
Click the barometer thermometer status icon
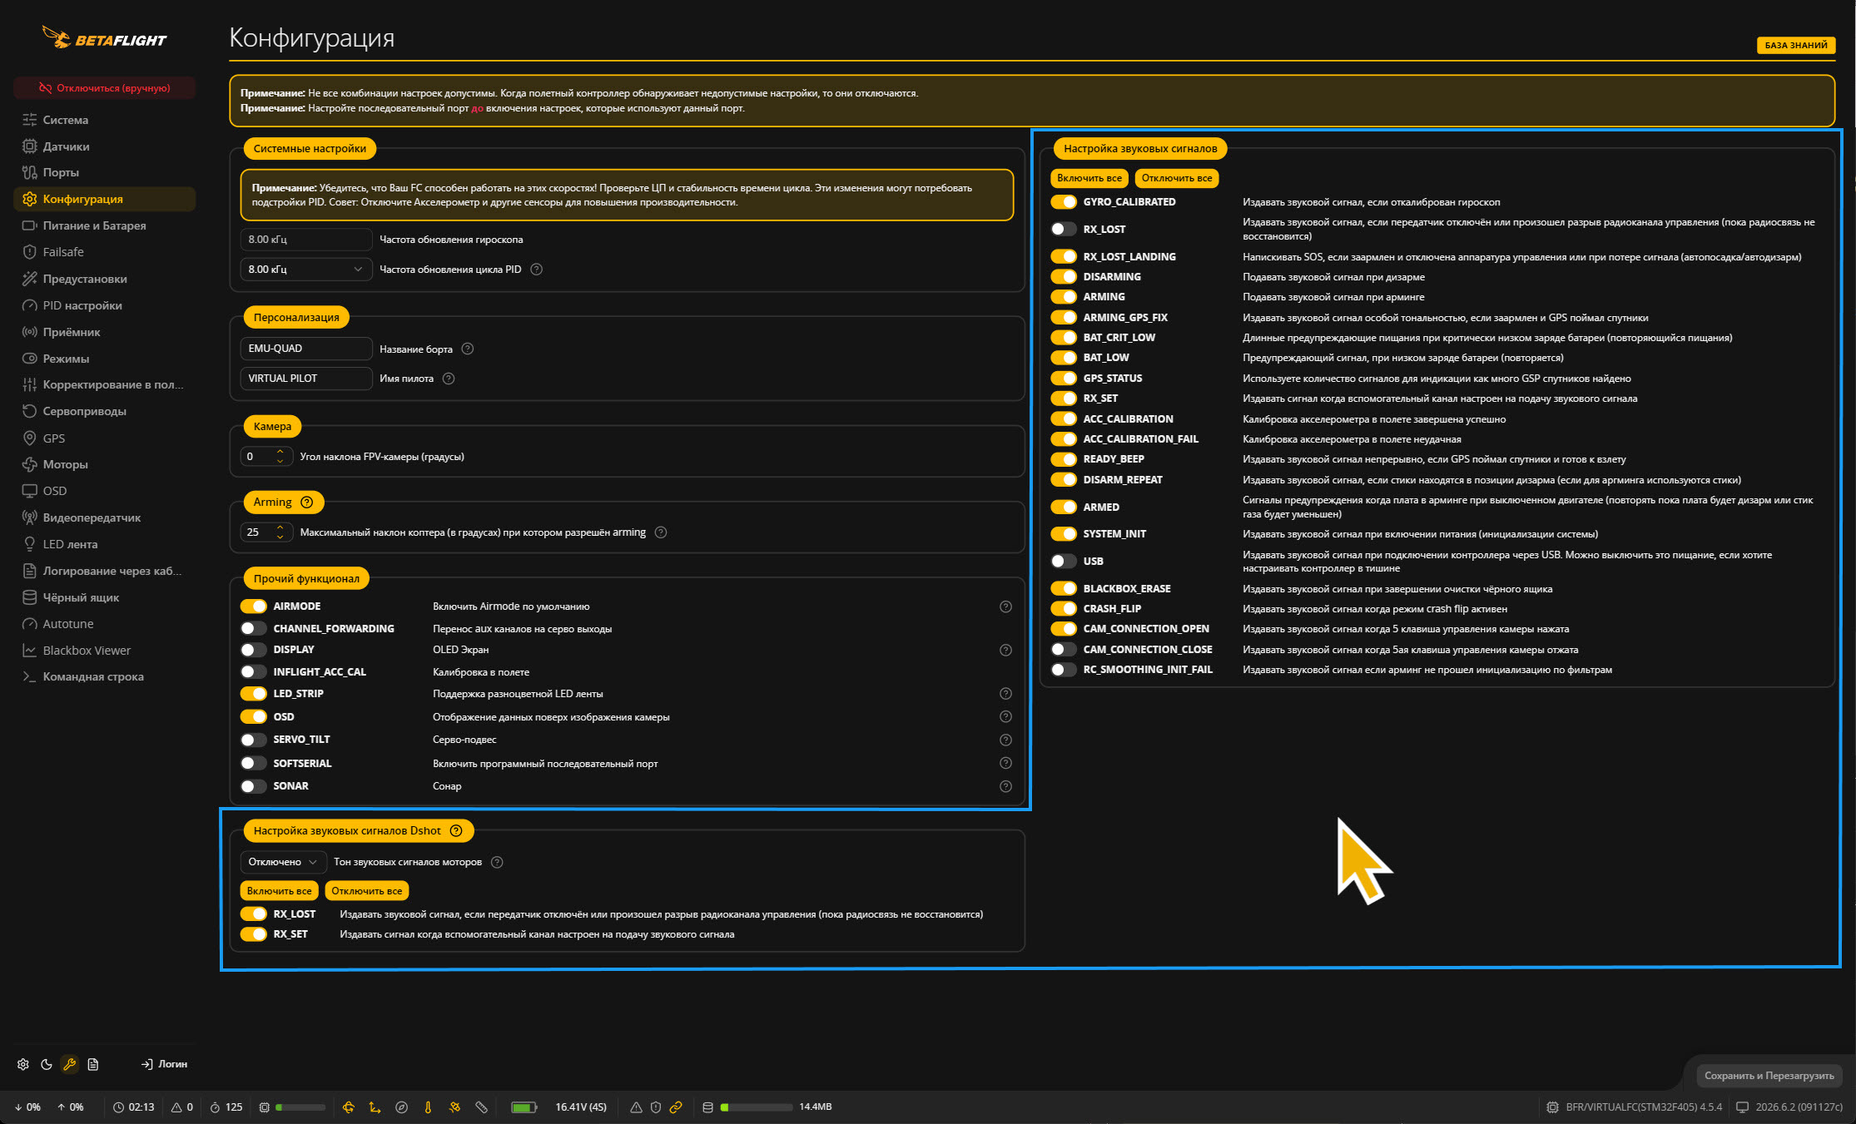[x=428, y=1107]
